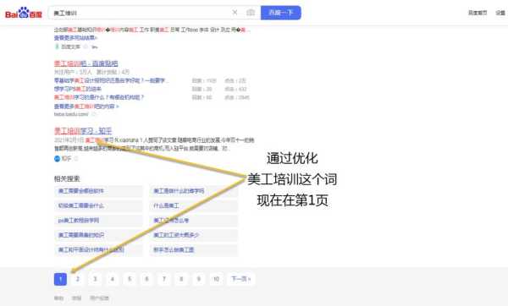Open the 百度首页 link at top right
The image size is (508, 306).
(x=478, y=13)
